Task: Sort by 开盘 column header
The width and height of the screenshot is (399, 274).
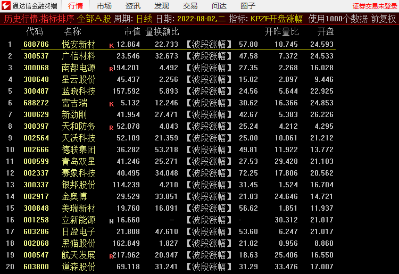Action: tap(326, 31)
